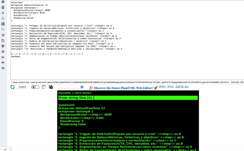Expand the chevron at bottom-left corner
This screenshot has height=151, width=244.
tap(5, 149)
